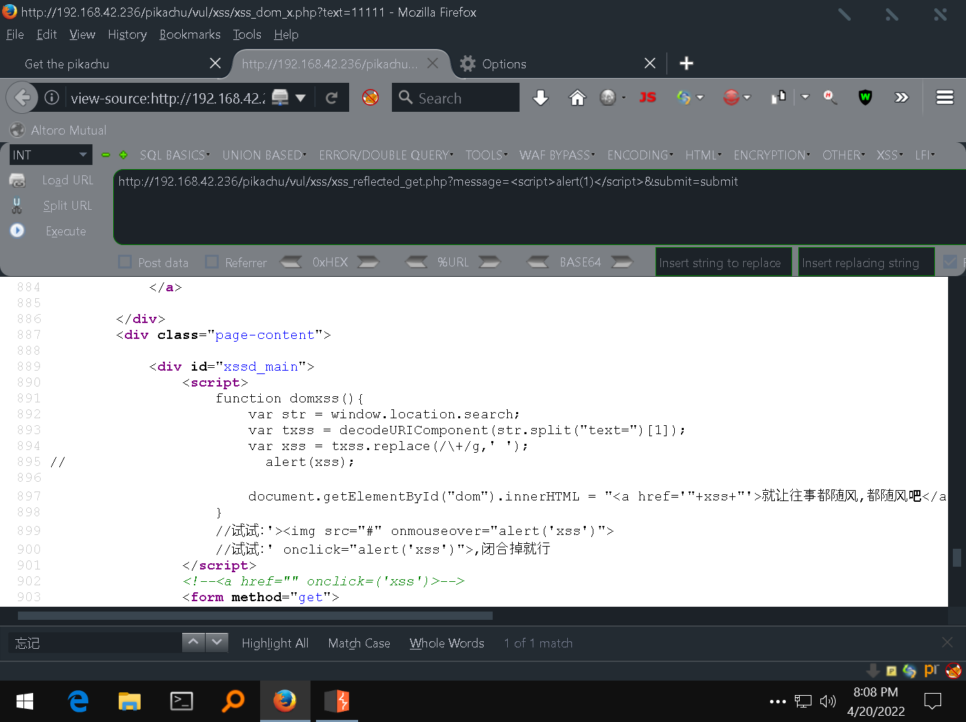
Task: Go back with the browser back arrow
Action: click(x=22, y=97)
